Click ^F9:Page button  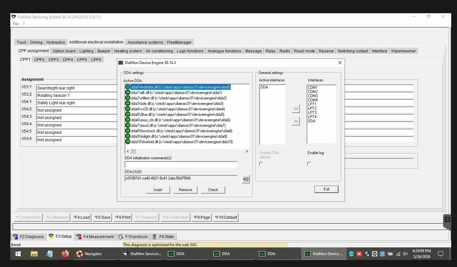(202, 217)
